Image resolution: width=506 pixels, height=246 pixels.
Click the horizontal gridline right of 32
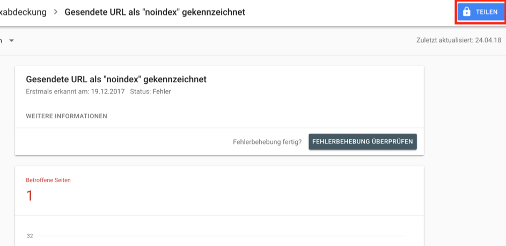(x=221, y=236)
